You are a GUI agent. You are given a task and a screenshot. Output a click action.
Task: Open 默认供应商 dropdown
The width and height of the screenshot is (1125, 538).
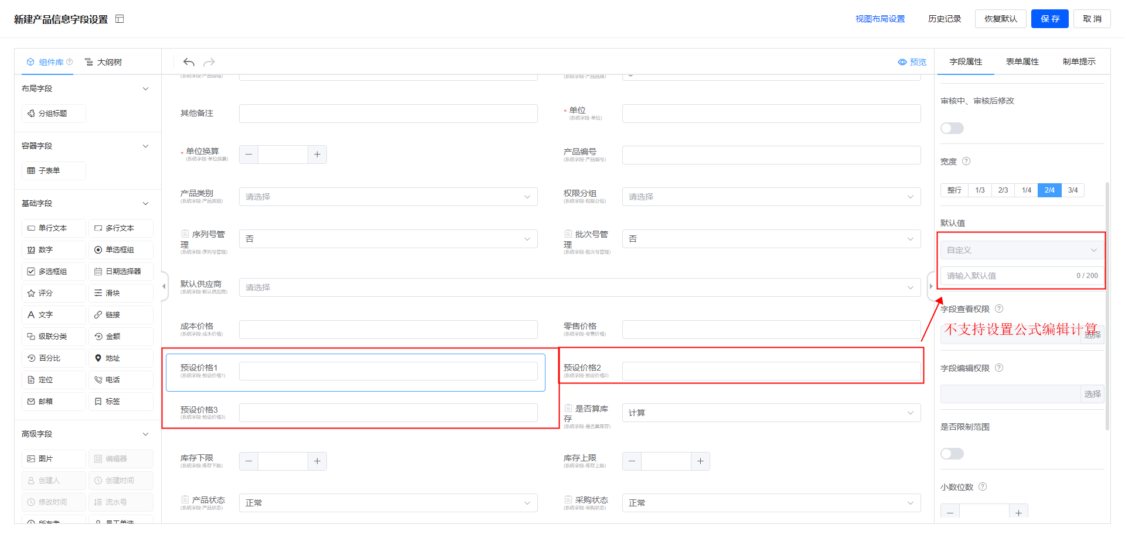(579, 287)
